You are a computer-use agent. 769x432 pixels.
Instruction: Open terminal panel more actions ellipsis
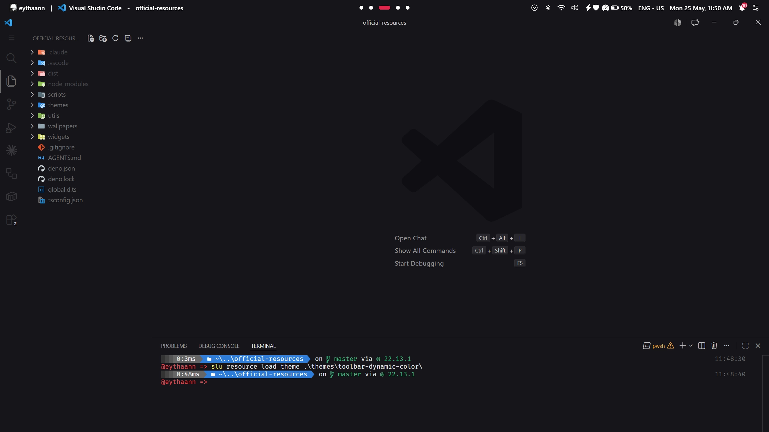(x=727, y=346)
